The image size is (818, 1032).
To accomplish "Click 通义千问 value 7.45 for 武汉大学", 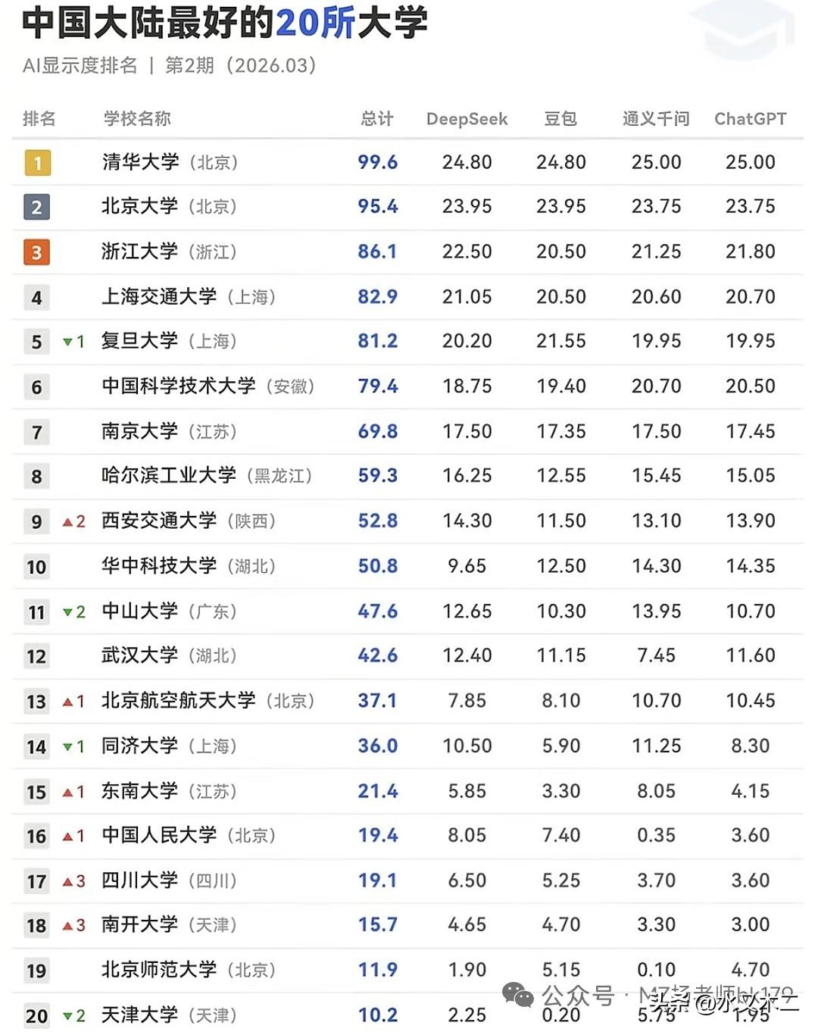I will click(x=657, y=655).
